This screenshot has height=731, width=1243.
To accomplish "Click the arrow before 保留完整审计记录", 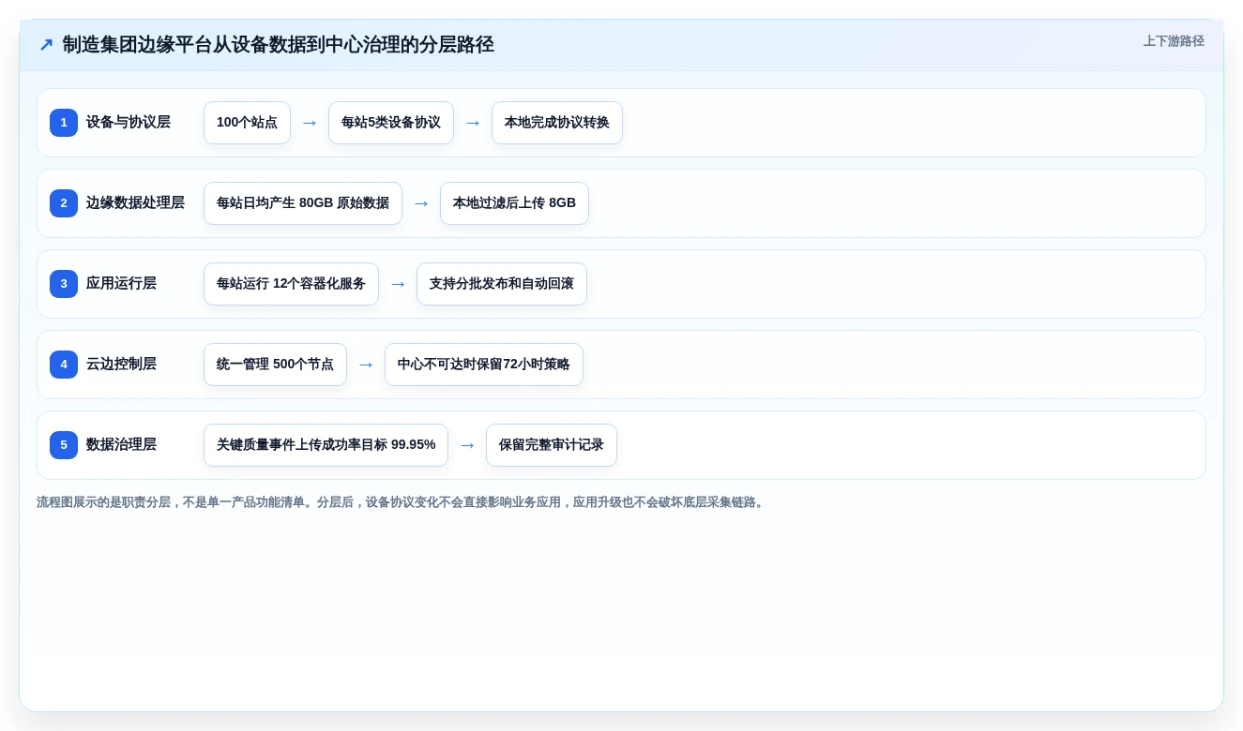I will (x=467, y=445).
